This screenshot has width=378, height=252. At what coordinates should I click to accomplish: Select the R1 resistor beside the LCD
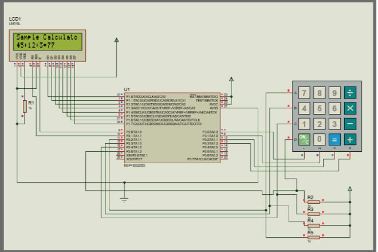point(25,107)
